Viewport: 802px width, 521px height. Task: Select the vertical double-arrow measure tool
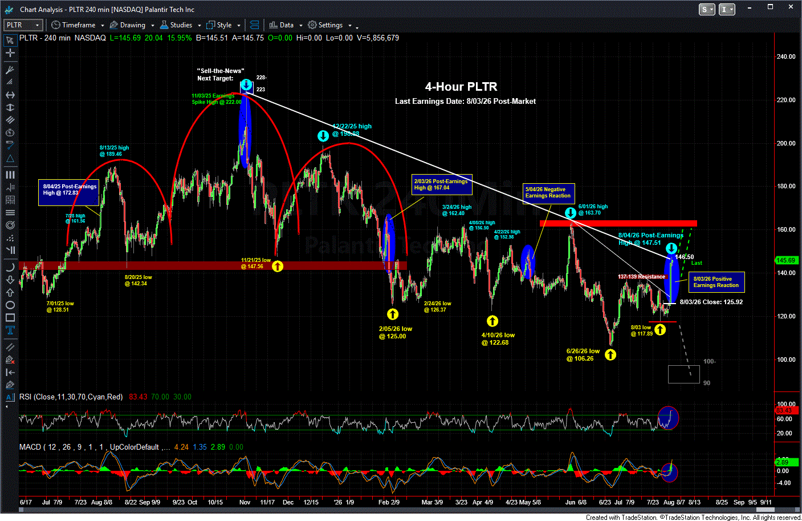click(10, 107)
